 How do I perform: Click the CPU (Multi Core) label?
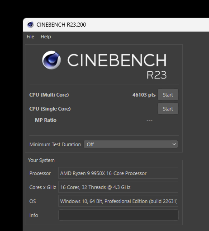pos(49,95)
